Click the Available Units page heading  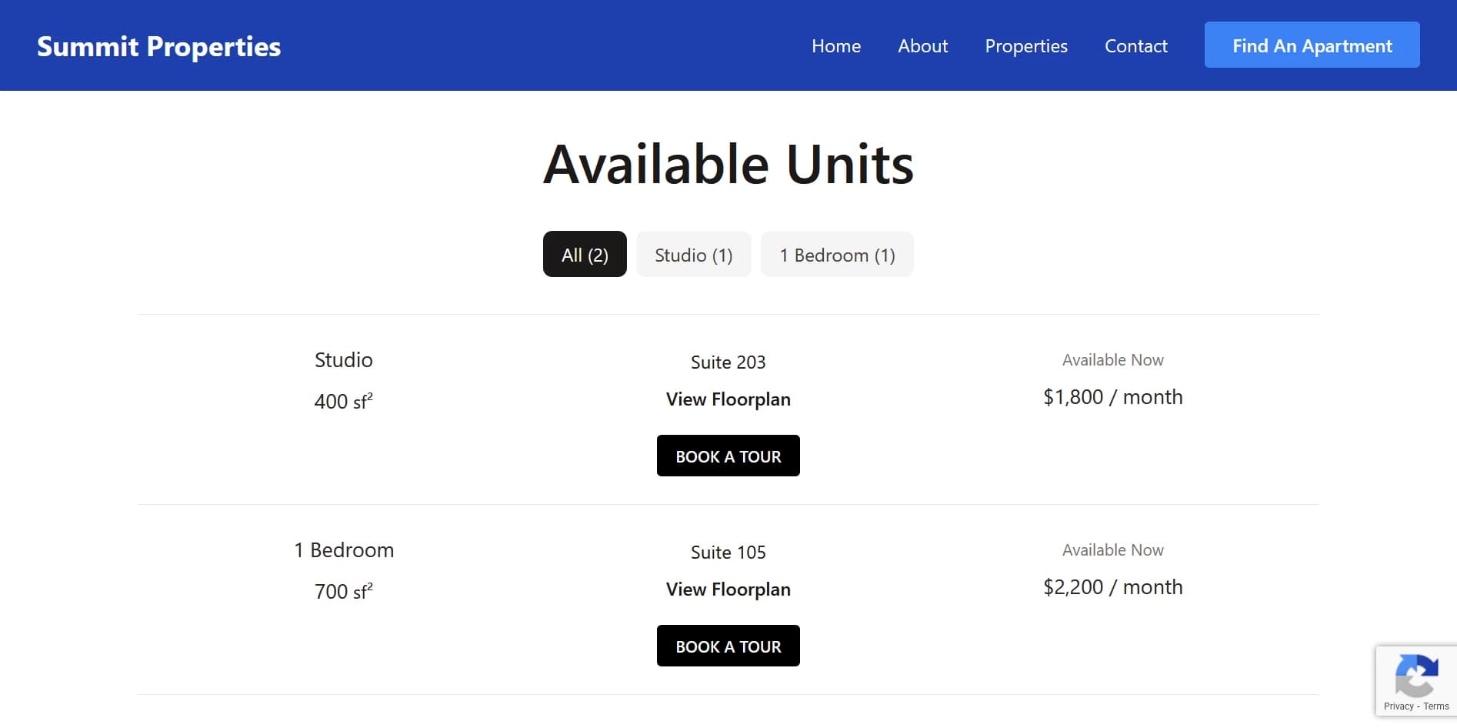[728, 162]
